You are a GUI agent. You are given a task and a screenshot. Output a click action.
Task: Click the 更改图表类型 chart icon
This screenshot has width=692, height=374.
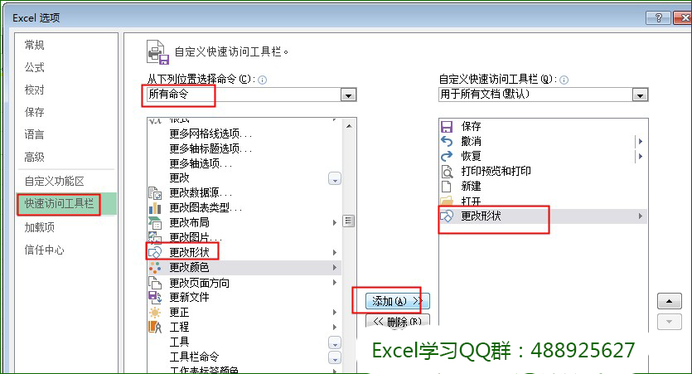(x=155, y=208)
